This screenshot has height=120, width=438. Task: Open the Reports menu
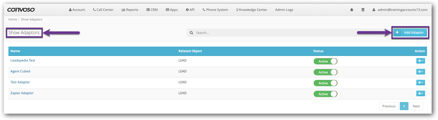pos(130,10)
